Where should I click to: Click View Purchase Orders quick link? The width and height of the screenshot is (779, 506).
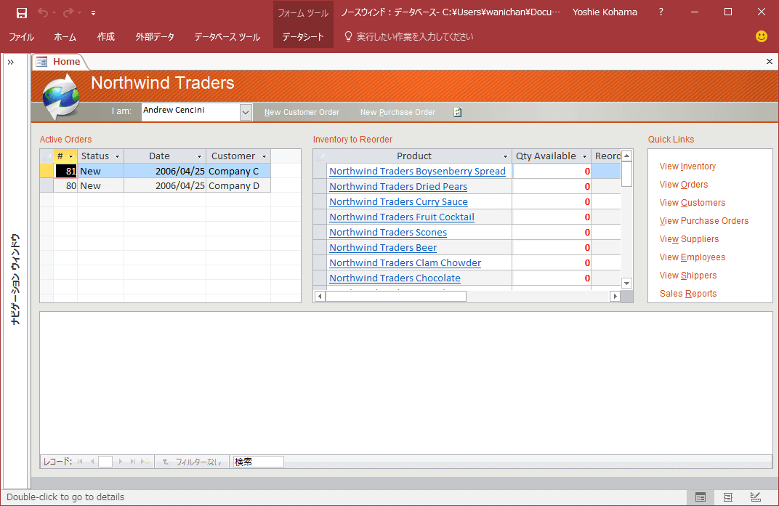(704, 221)
